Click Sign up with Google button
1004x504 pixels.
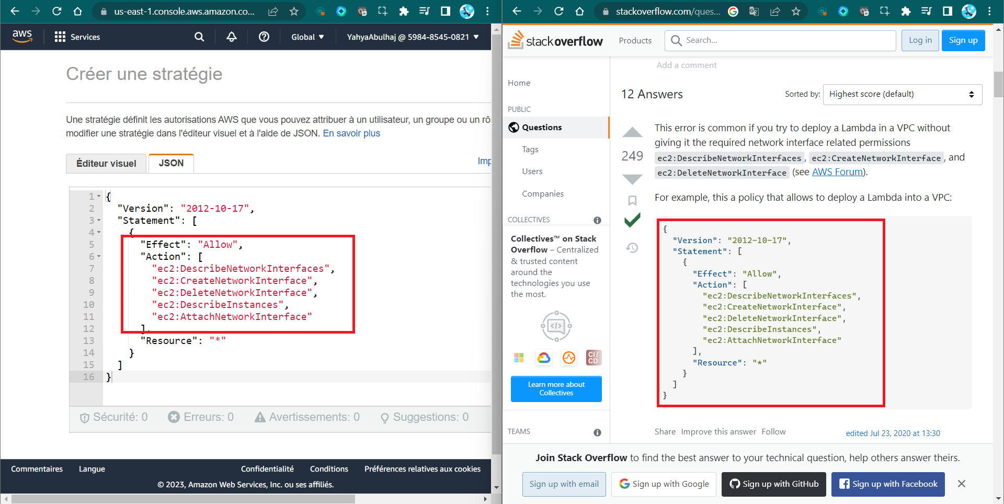pos(664,484)
